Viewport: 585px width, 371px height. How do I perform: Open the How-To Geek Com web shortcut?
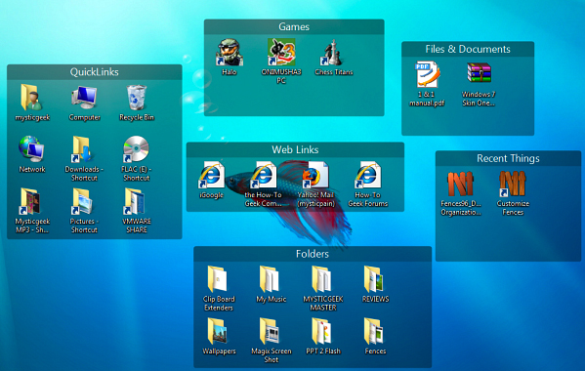(x=264, y=175)
